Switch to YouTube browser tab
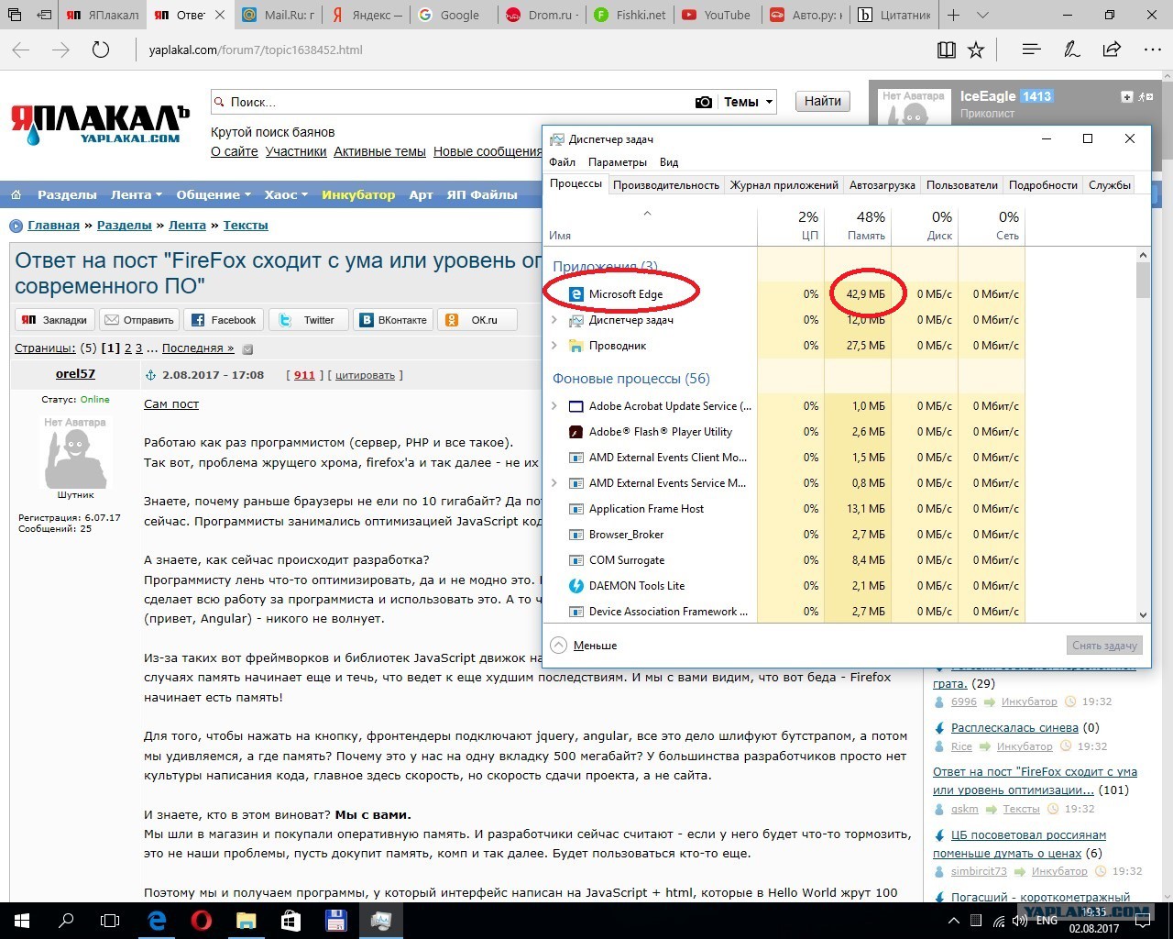The width and height of the screenshot is (1173, 939). click(717, 15)
